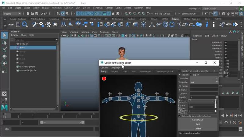Choose the Paint selection tool
244x137 pixels.
(x=4, y=49)
